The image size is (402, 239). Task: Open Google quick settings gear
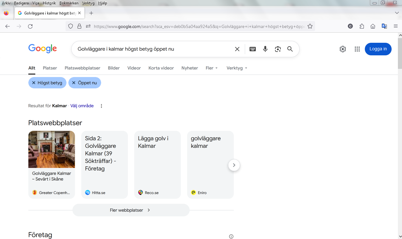[343, 49]
